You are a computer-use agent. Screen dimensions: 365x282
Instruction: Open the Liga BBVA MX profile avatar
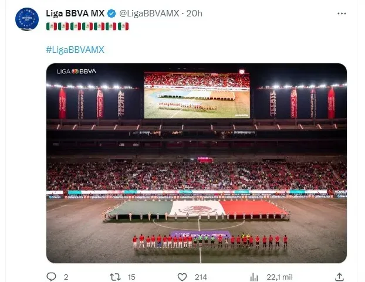pyautogui.click(x=27, y=19)
